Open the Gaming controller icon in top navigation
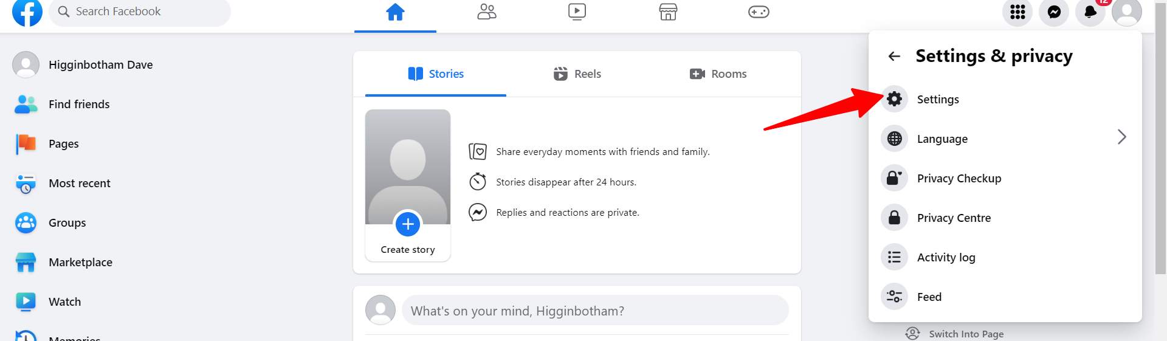Screen dimensions: 1167x341 (759, 12)
